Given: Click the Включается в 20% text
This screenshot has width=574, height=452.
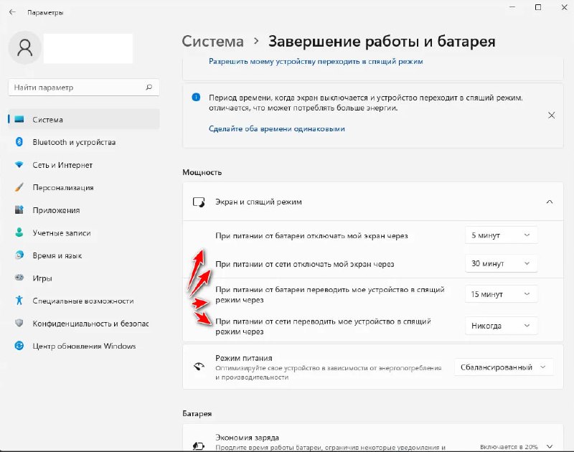Looking at the screenshot, I should (x=509, y=447).
